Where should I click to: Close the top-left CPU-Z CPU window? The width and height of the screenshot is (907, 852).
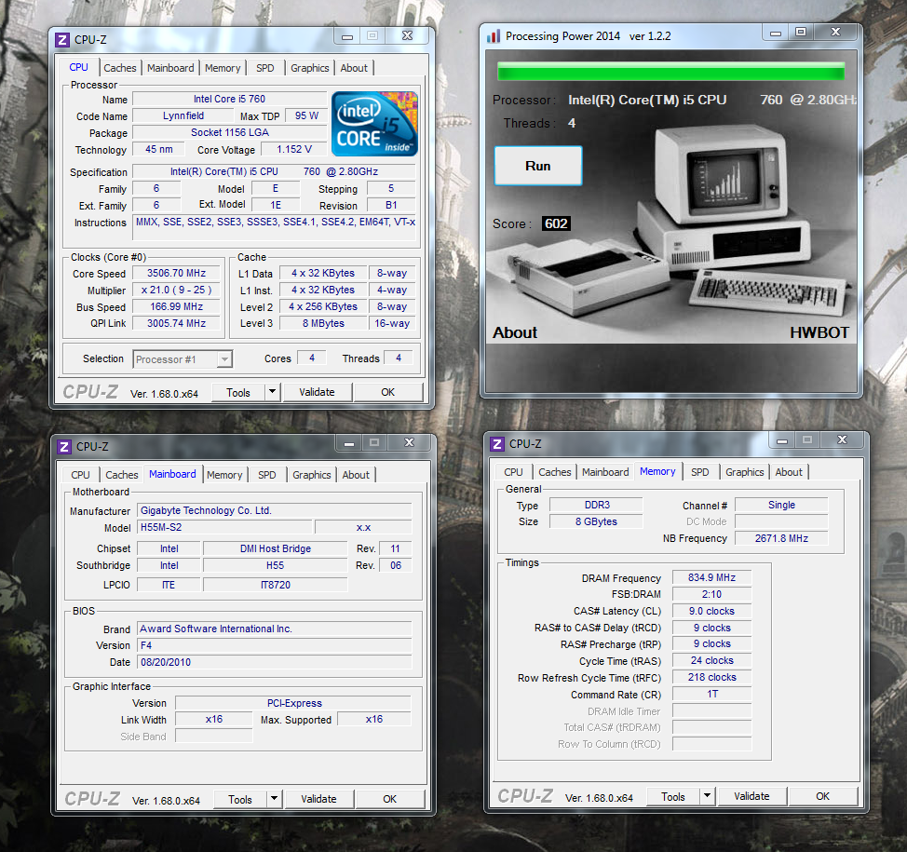click(407, 36)
